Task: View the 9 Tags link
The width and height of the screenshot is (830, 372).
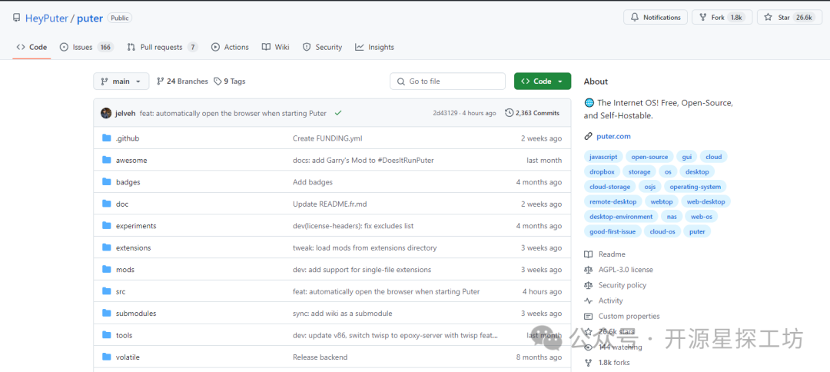Action: pos(230,81)
